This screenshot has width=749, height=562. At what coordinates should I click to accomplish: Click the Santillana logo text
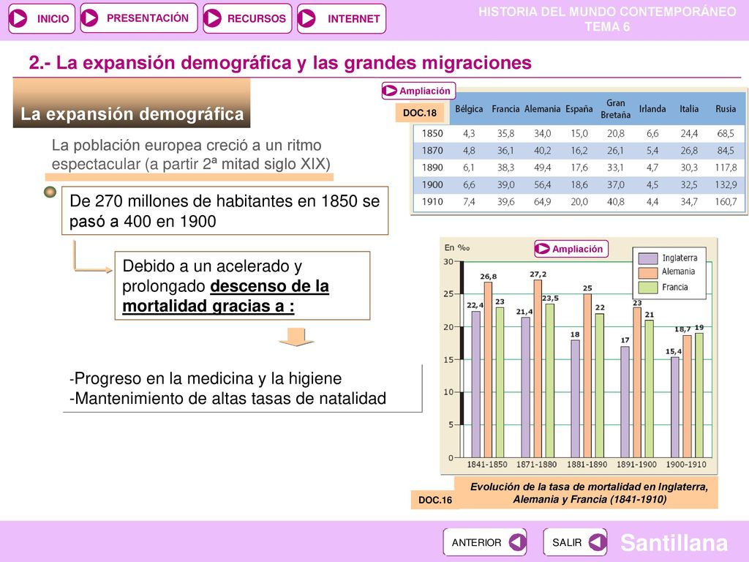(674, 543)
